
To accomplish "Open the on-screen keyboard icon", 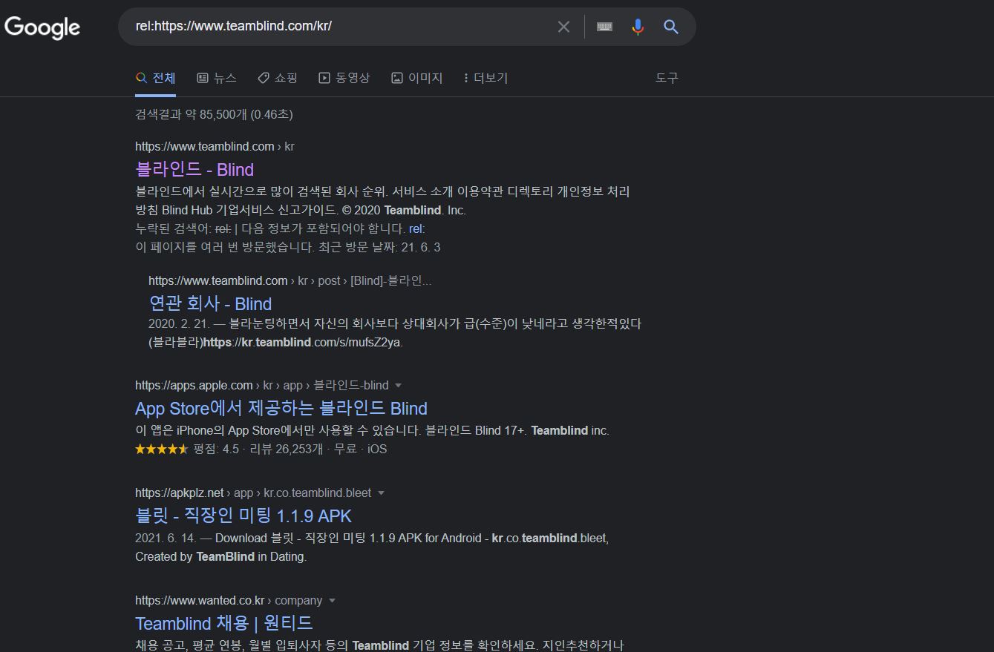I will click(605, 27).
